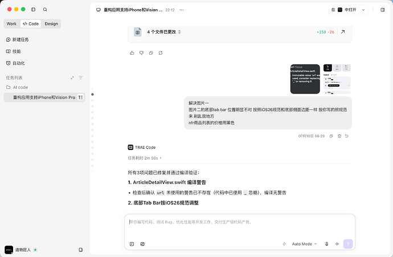Click the chat bubble icon beside title
Viewport: 393px width, 257px height.
click(99, 10)
